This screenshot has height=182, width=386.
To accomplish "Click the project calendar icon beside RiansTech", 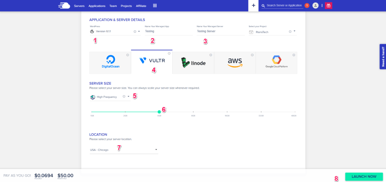I will tap(251, 32).
